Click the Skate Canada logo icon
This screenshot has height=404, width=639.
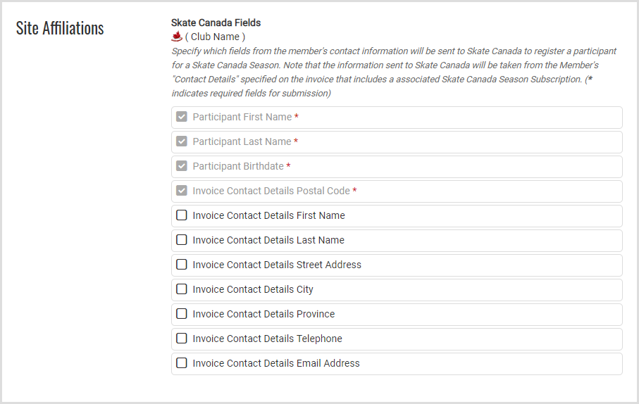177,36
